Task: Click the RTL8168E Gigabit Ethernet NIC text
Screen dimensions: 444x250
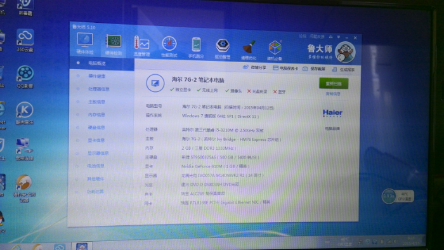Action: [226, 202]
